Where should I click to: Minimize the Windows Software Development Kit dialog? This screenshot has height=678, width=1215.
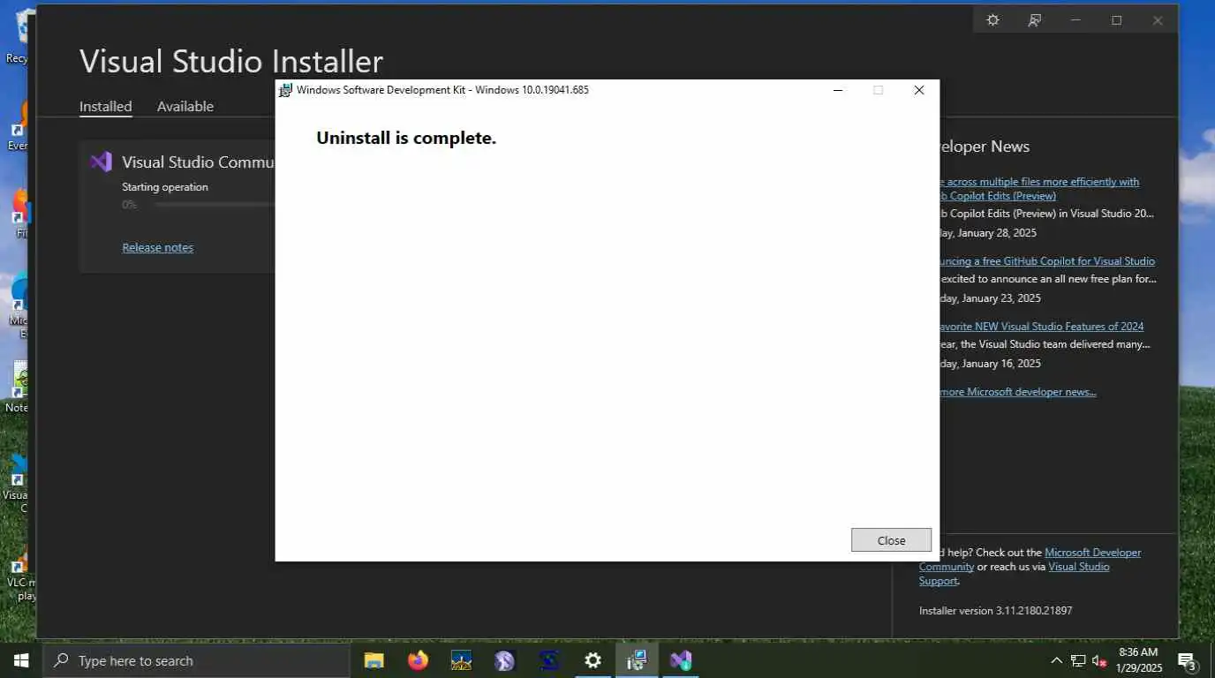click(x=838, y=90)
